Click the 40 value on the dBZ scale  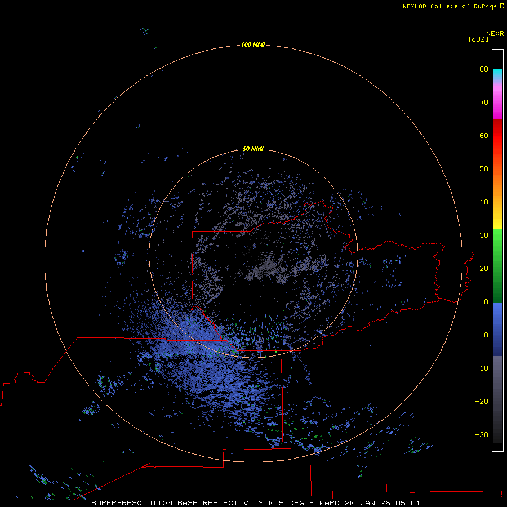click(x=484, y=202)
